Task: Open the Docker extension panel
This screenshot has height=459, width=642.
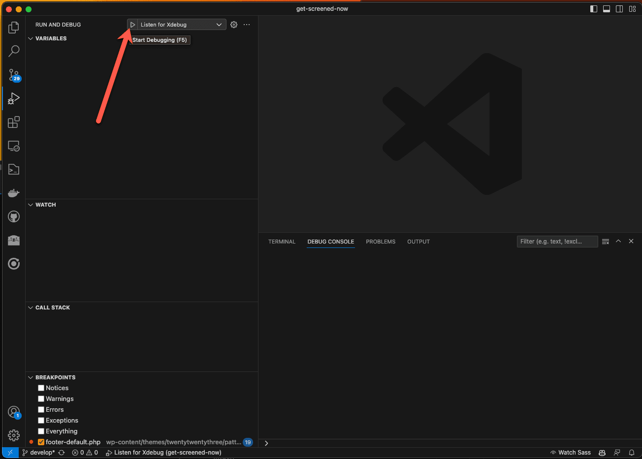Action: pos(13,192)
